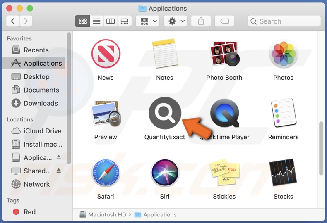Switch to list view
Viewport: 327px width, 223px height.
[96, 21]
